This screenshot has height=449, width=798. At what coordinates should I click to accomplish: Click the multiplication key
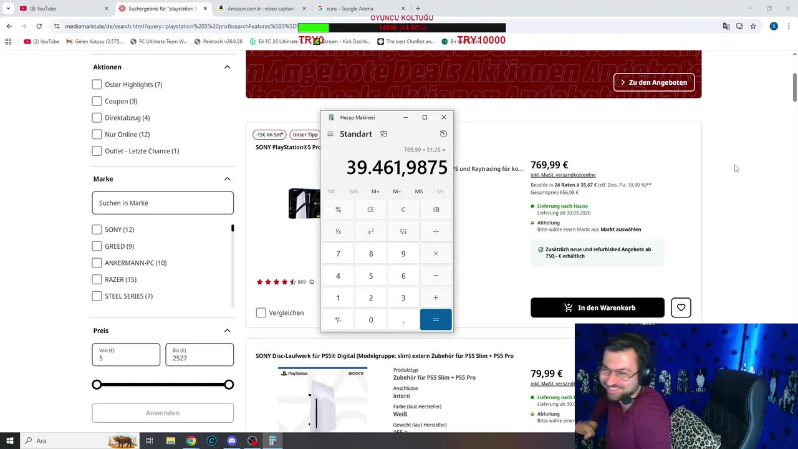click(x=436, y=254)
